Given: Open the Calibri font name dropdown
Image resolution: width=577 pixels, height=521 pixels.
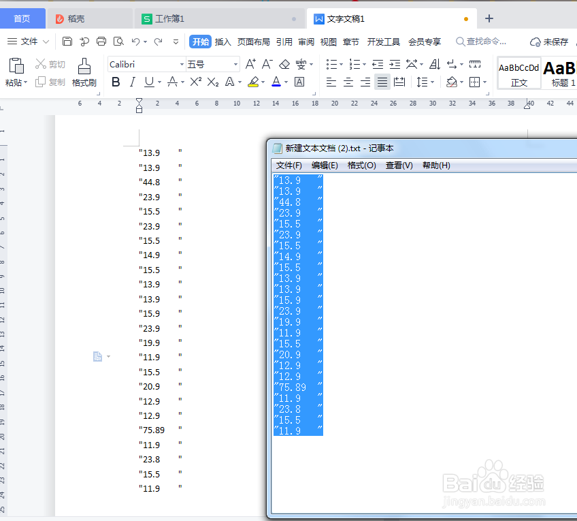Looking at the screenshot, I should [x=182, y=63].
